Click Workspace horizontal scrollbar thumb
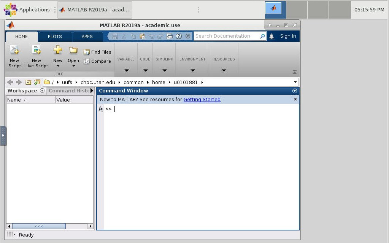The width and height of the screenshot is (389, 243). tap(39, 226)
